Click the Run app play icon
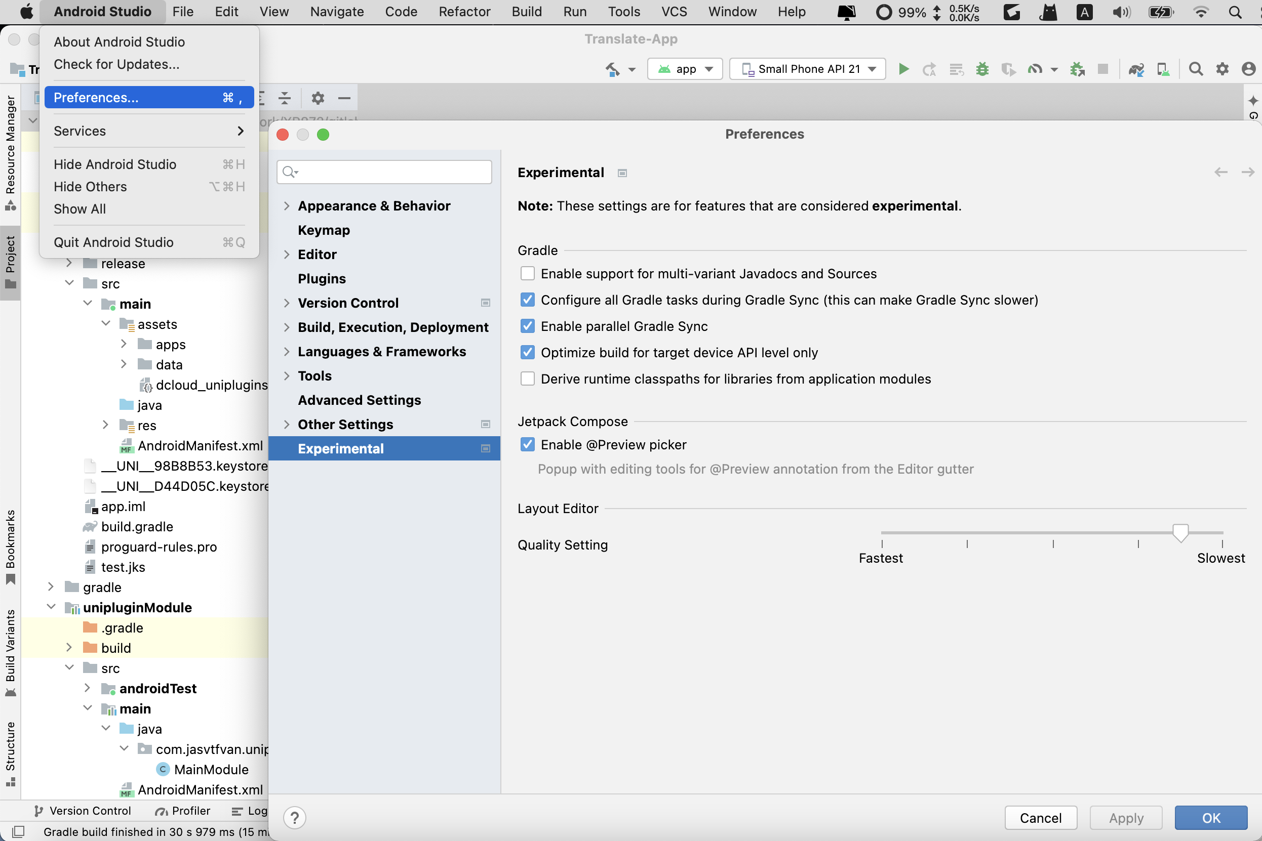The image size is (1262, 841). coord(903,69)
